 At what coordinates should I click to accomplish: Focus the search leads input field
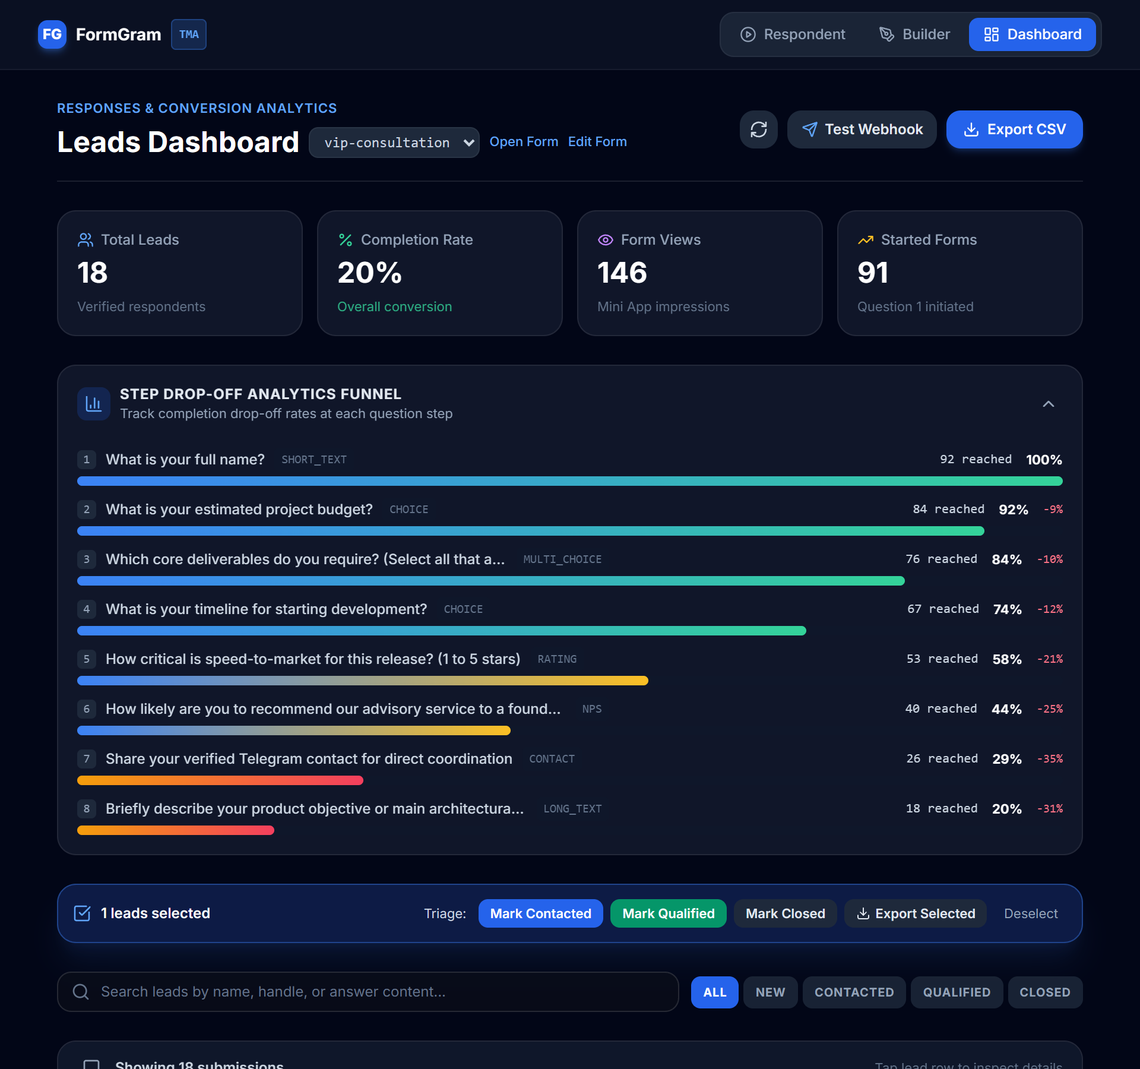(368, 992)
